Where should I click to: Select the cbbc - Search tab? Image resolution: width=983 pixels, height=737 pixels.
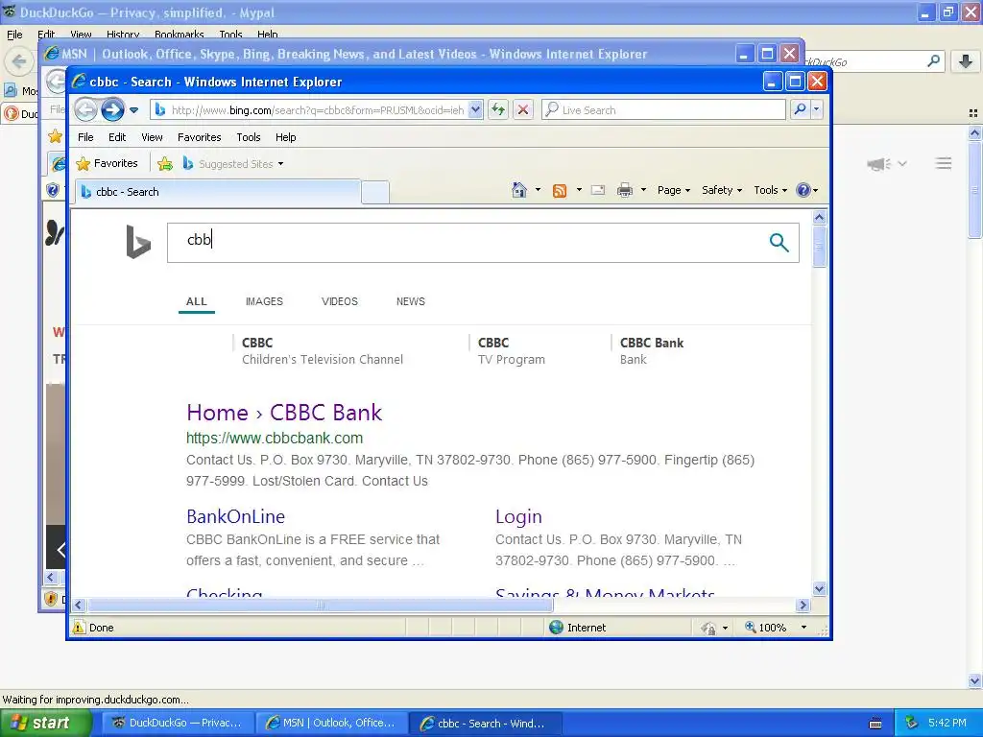point(218,192)
